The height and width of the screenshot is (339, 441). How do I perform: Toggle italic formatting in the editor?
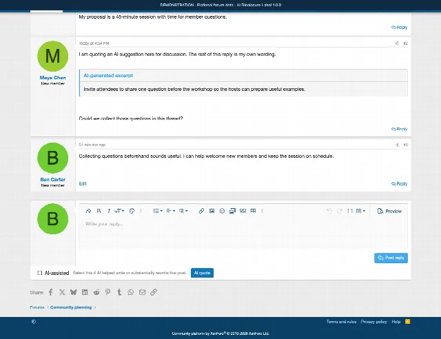pyautogui.click(x=109, y=211)
